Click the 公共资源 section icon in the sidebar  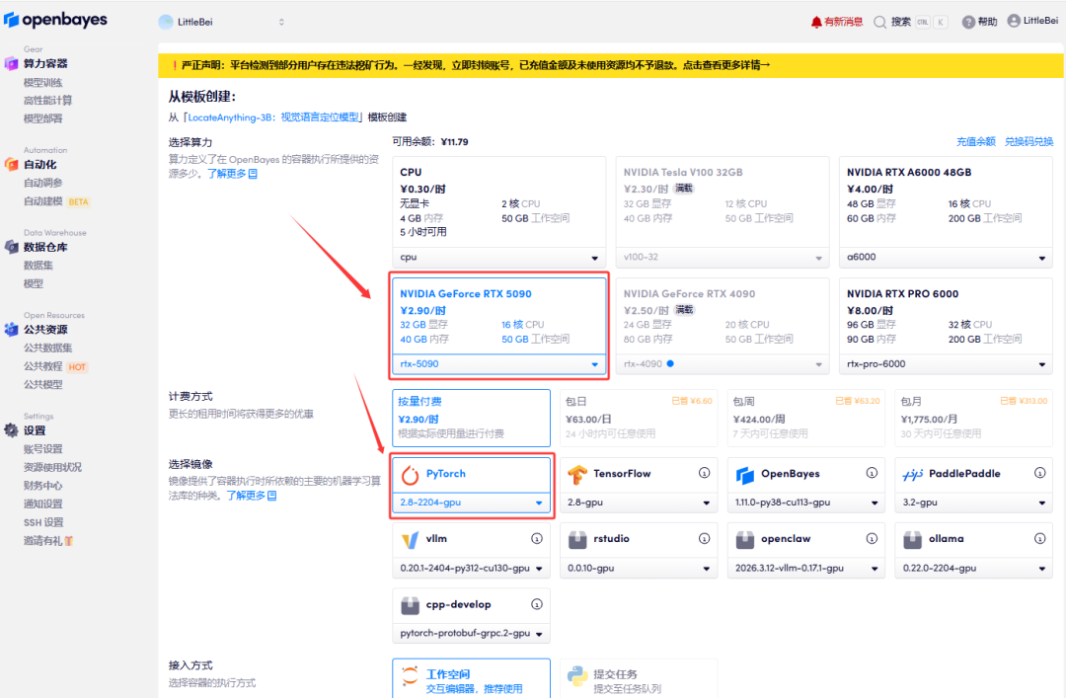pos(11,330)
